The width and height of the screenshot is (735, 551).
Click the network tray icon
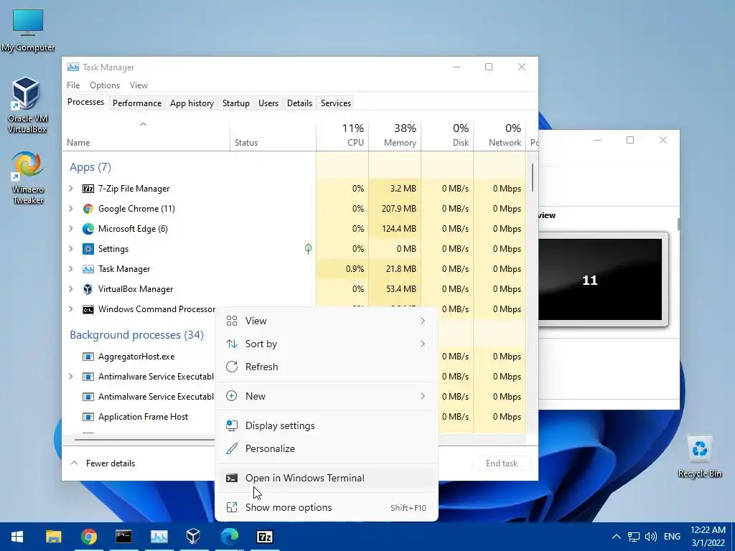coord(634,537)
